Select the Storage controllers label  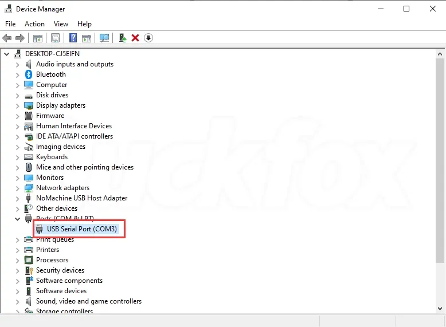pyautogui.click(x=64, y=311)
